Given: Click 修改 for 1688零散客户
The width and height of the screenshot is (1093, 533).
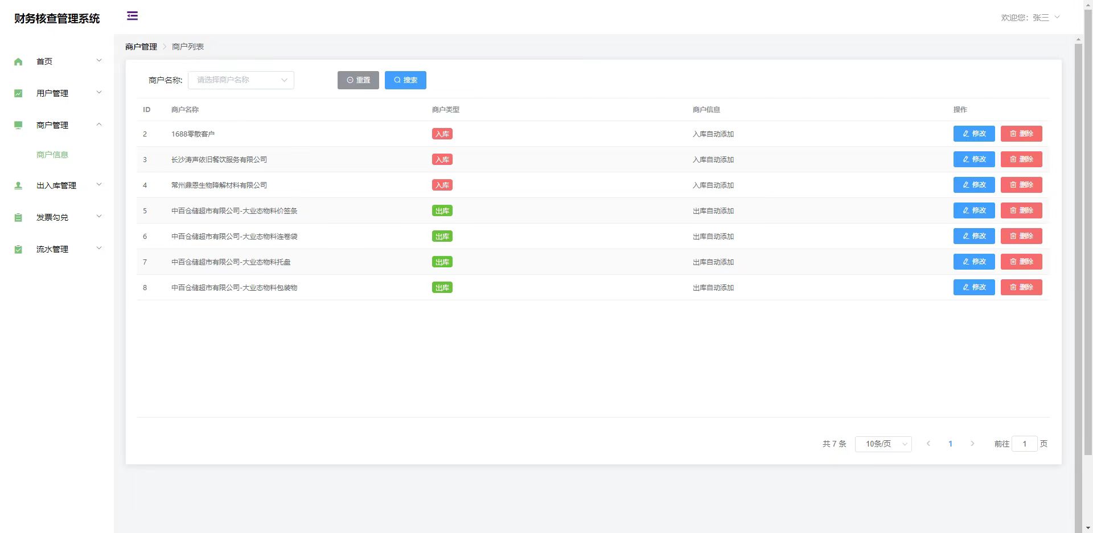Looking at the screenshot, I should (974, 134).
